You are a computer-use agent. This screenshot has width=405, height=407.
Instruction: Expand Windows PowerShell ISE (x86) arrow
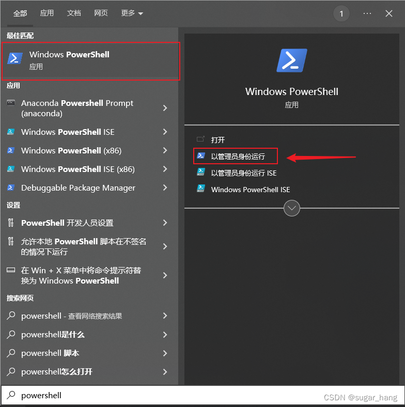(165, 169)
